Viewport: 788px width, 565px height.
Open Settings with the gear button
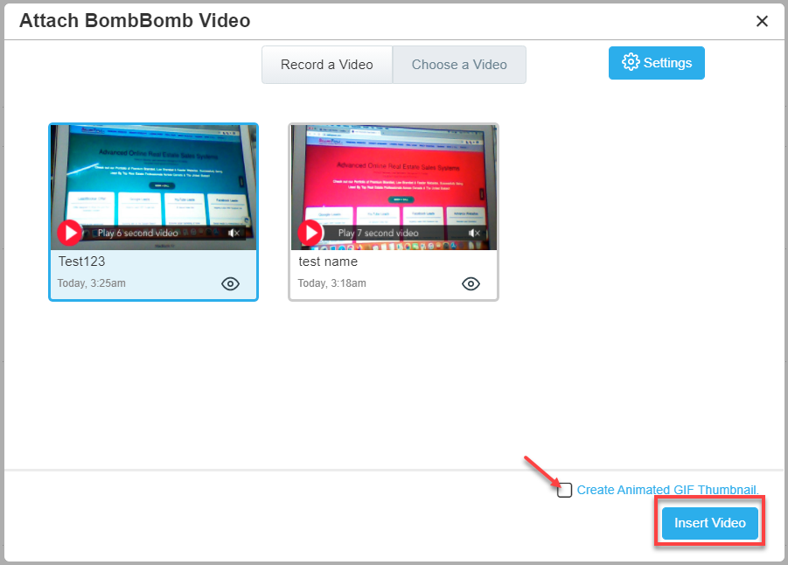[656, 63]
